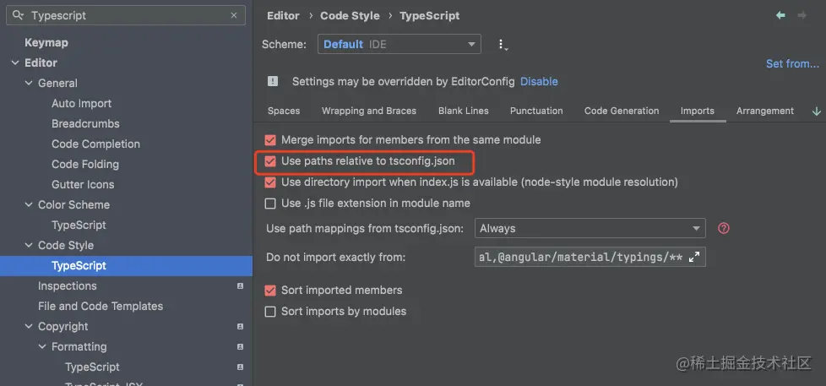The height and width of the screenshot is (386, 826).
Task: Show more tabs with the arrow icon
Action: (x=816, y=111)
